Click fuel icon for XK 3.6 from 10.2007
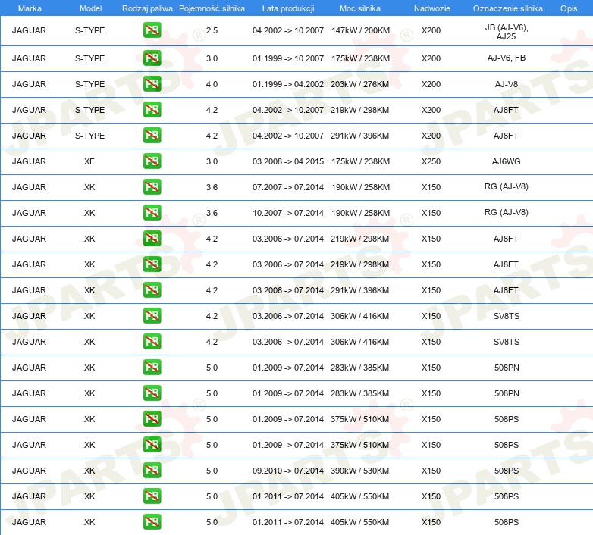 pyautogui.click(x=152, y=213)
